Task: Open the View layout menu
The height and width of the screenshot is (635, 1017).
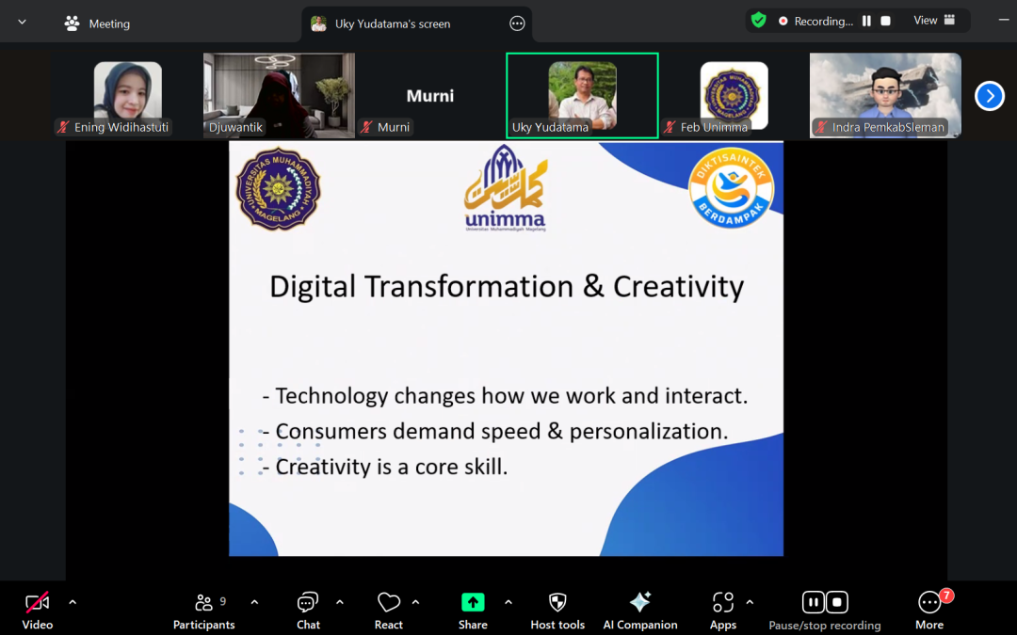Action: [x=934, y=20]
